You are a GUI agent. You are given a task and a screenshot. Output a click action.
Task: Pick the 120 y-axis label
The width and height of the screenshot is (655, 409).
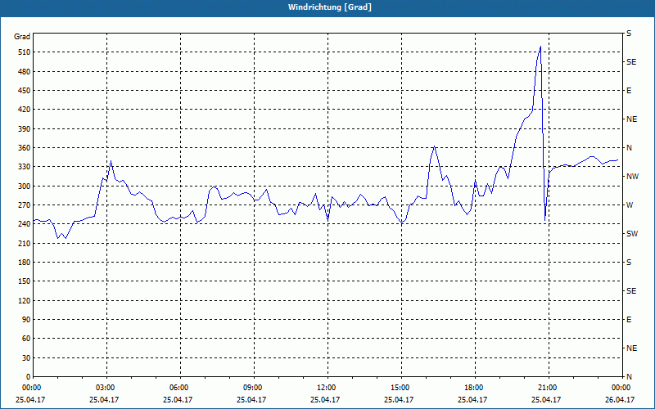pos(25,300)
